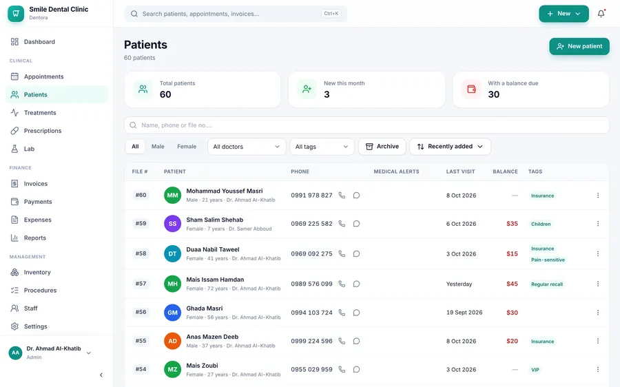Click the VIP tag on Mais Zoubi
620x387 pixels.
[x=535, y=370]
